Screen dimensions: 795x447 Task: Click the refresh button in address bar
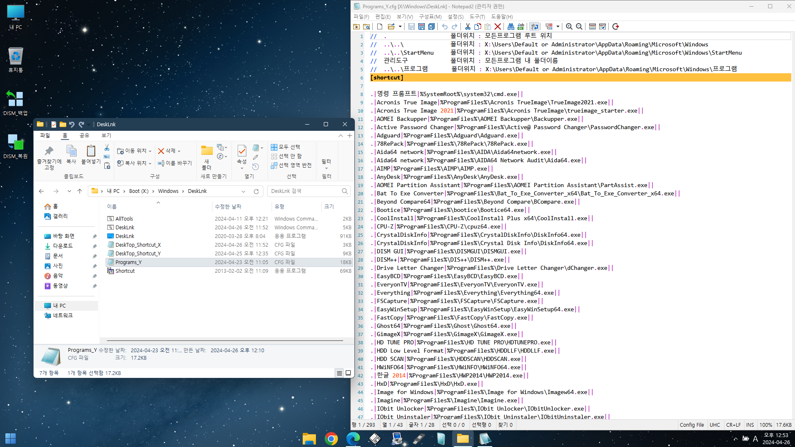point(256,191)
